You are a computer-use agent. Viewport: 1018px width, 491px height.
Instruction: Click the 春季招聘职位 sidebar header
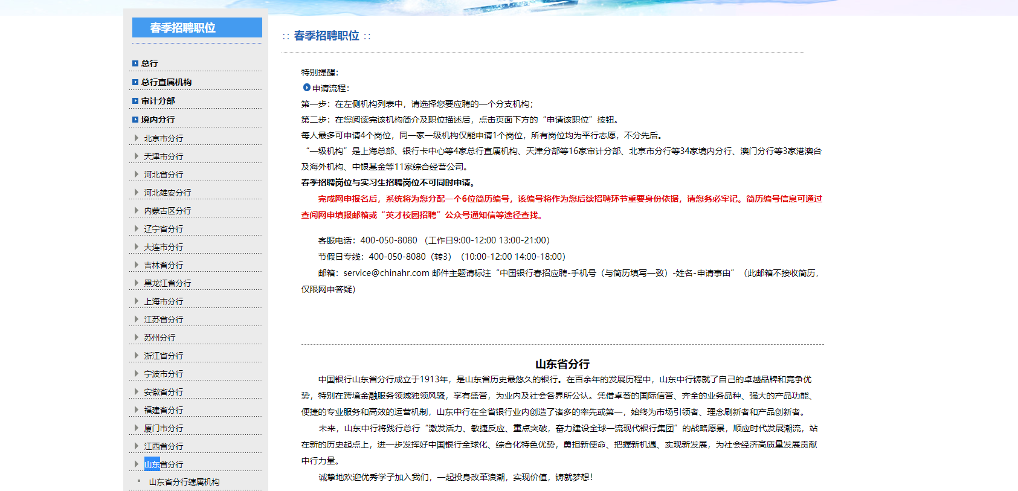click(x=197, y=28)
